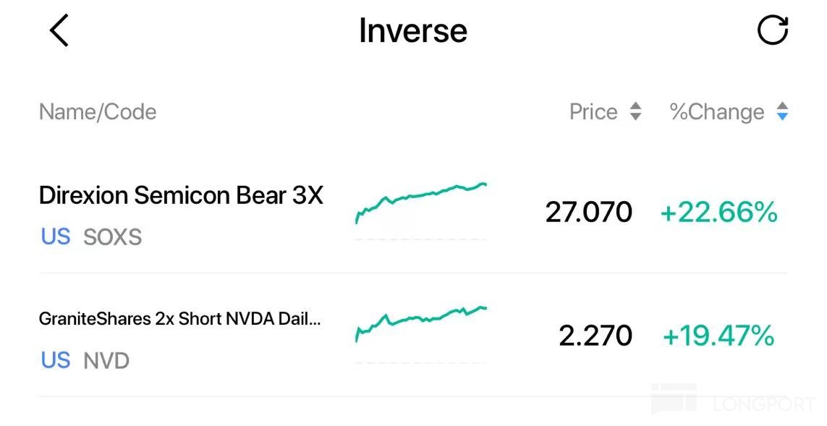Tap the US tag beside NVD

56,360
